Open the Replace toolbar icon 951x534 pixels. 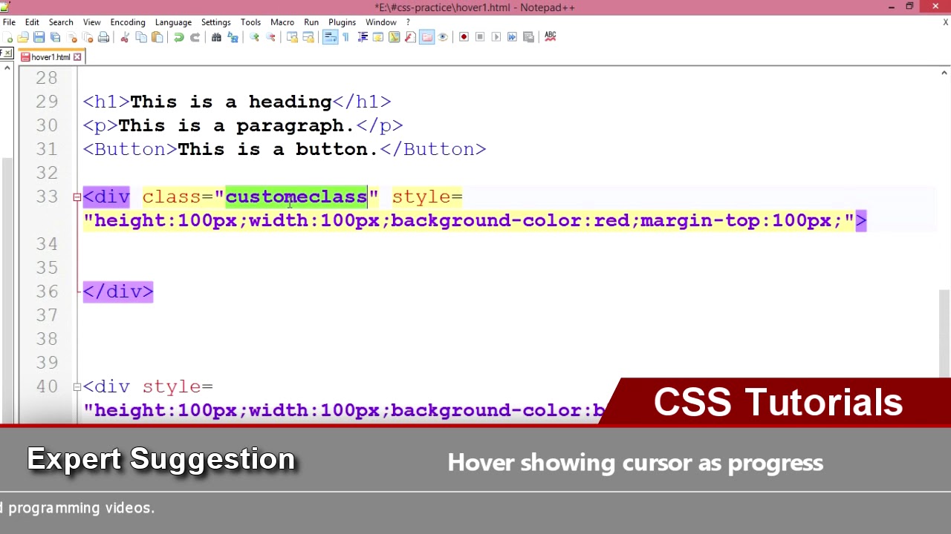[x=233, y=36]
